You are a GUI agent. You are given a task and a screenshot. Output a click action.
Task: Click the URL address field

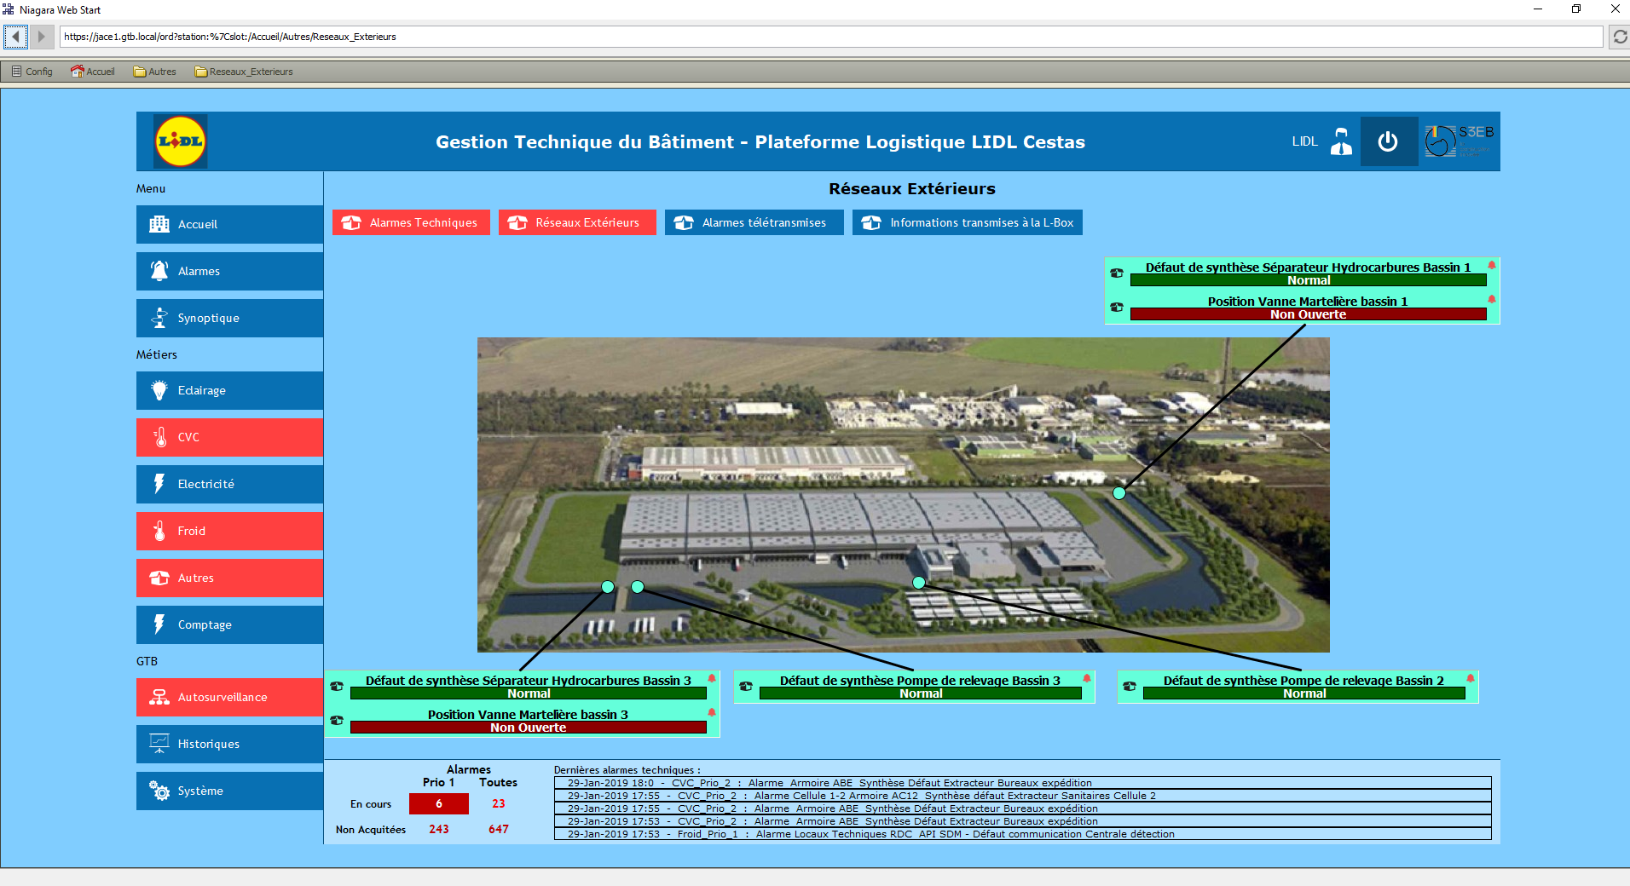click(830, 37)
